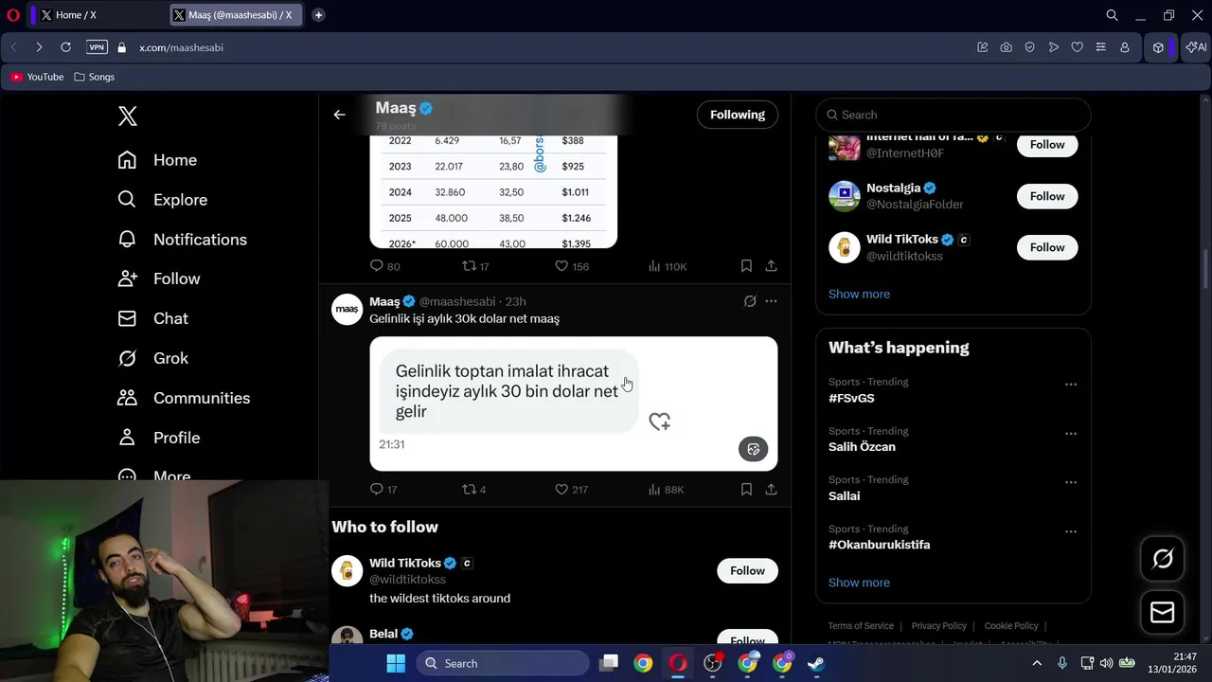The image size is (1212, 682).
Task: Follow Nostalgia account
Action: point(1047,196)
